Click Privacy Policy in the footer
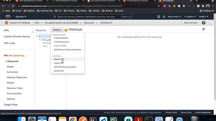The height and width of the screenshot is (121, 216). (171, 113)
